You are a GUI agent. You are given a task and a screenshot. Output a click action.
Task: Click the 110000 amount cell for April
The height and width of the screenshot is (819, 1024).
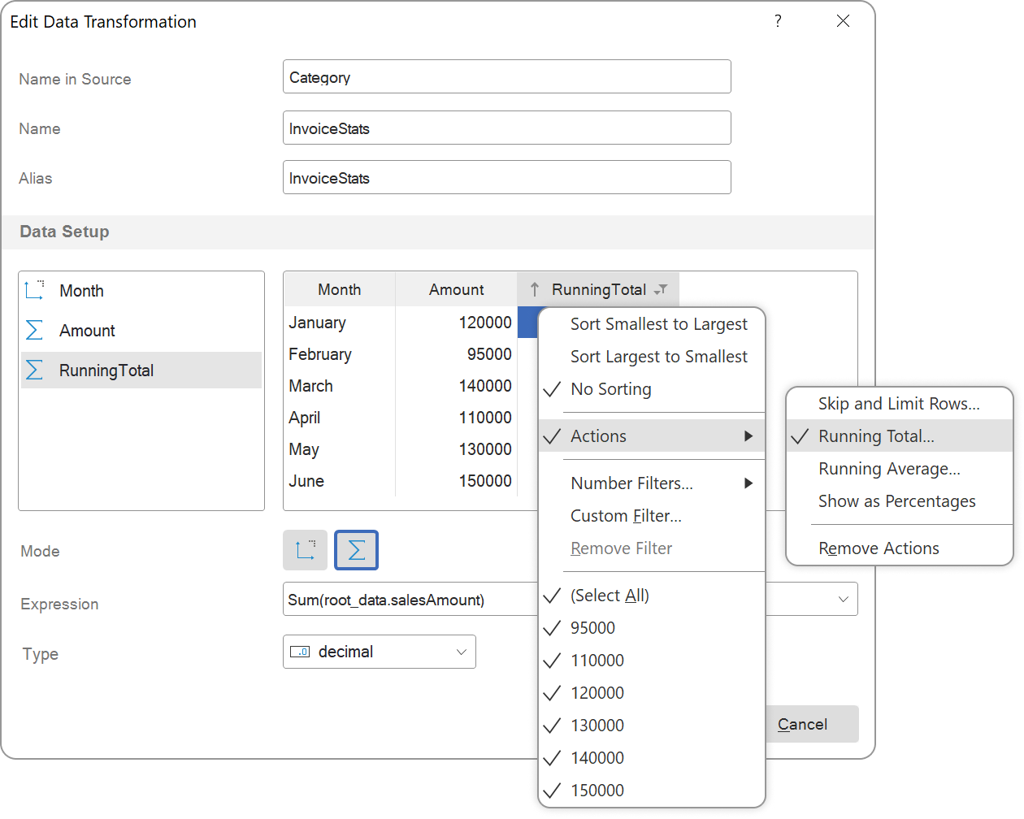tap(457, 418)
